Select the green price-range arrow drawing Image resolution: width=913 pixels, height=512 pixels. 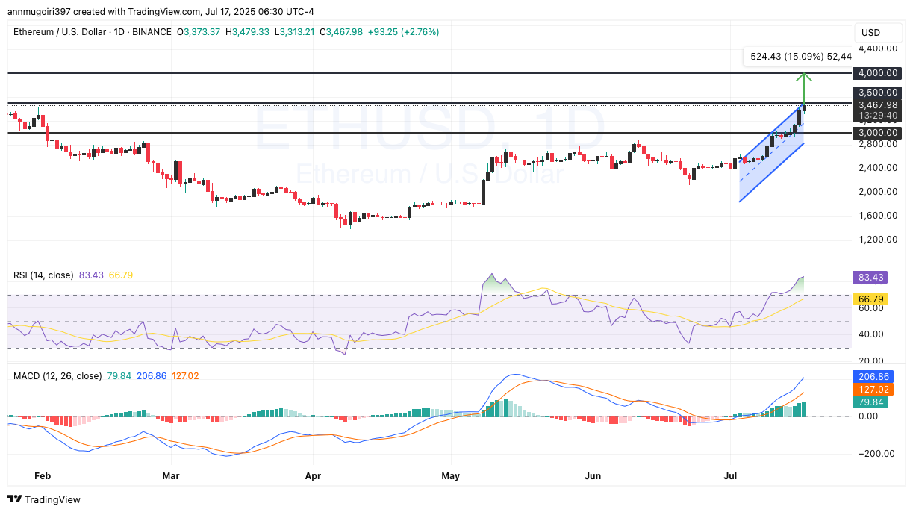(804, 87)
